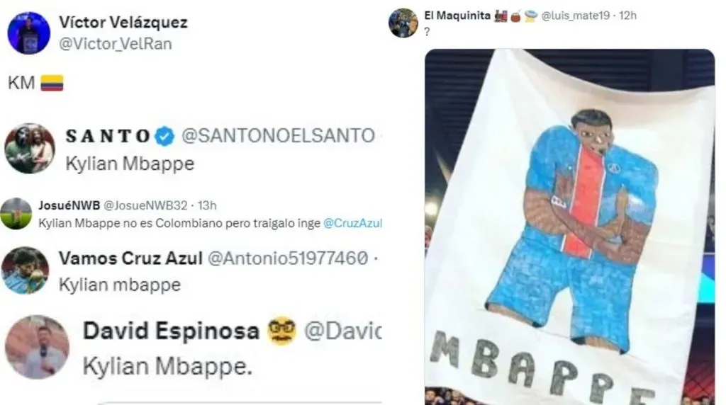Open Víctor Velázquez's profile avatar
This screenshot has width=726, height=405.
28,33
